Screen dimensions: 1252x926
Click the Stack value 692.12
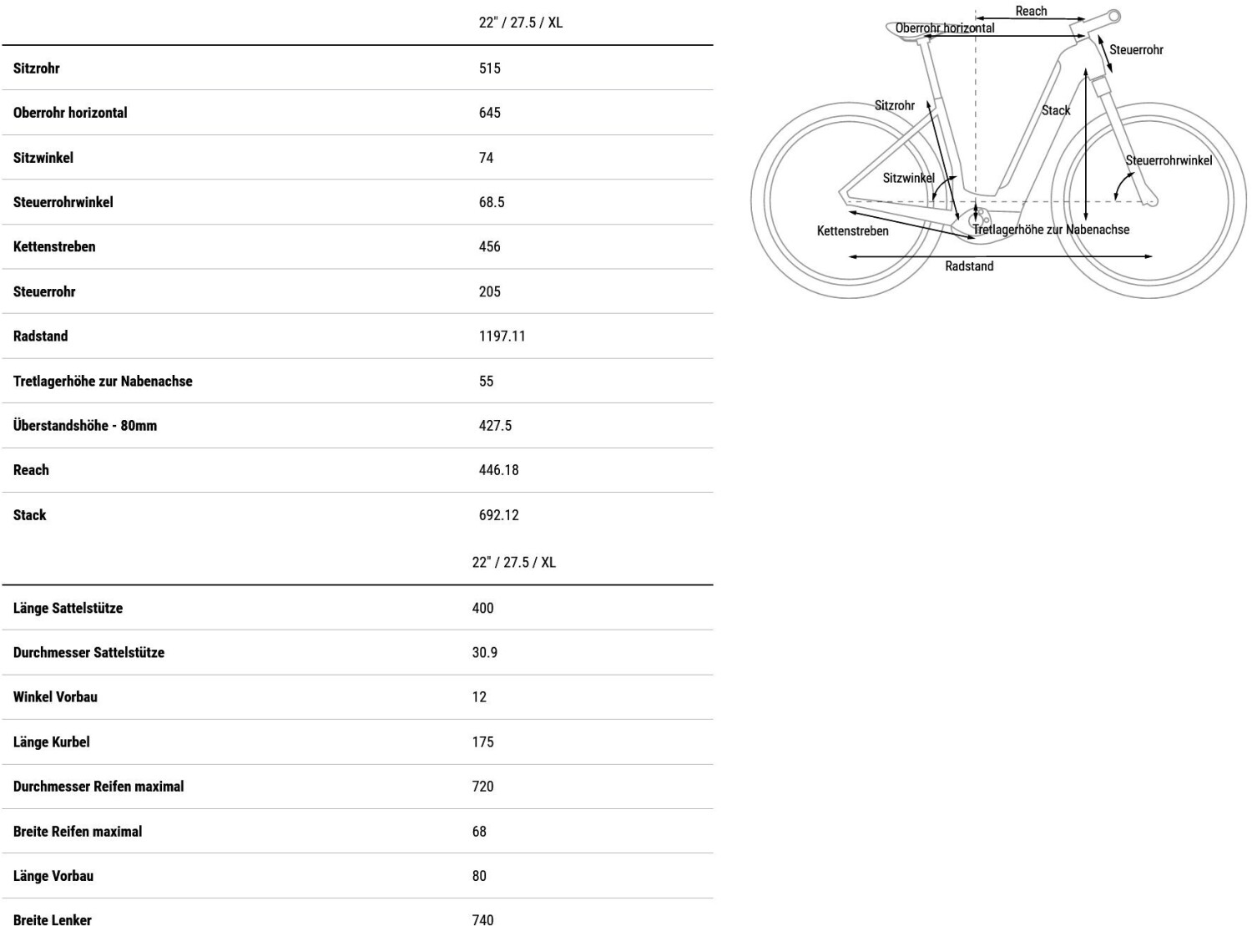coord(499,515)
